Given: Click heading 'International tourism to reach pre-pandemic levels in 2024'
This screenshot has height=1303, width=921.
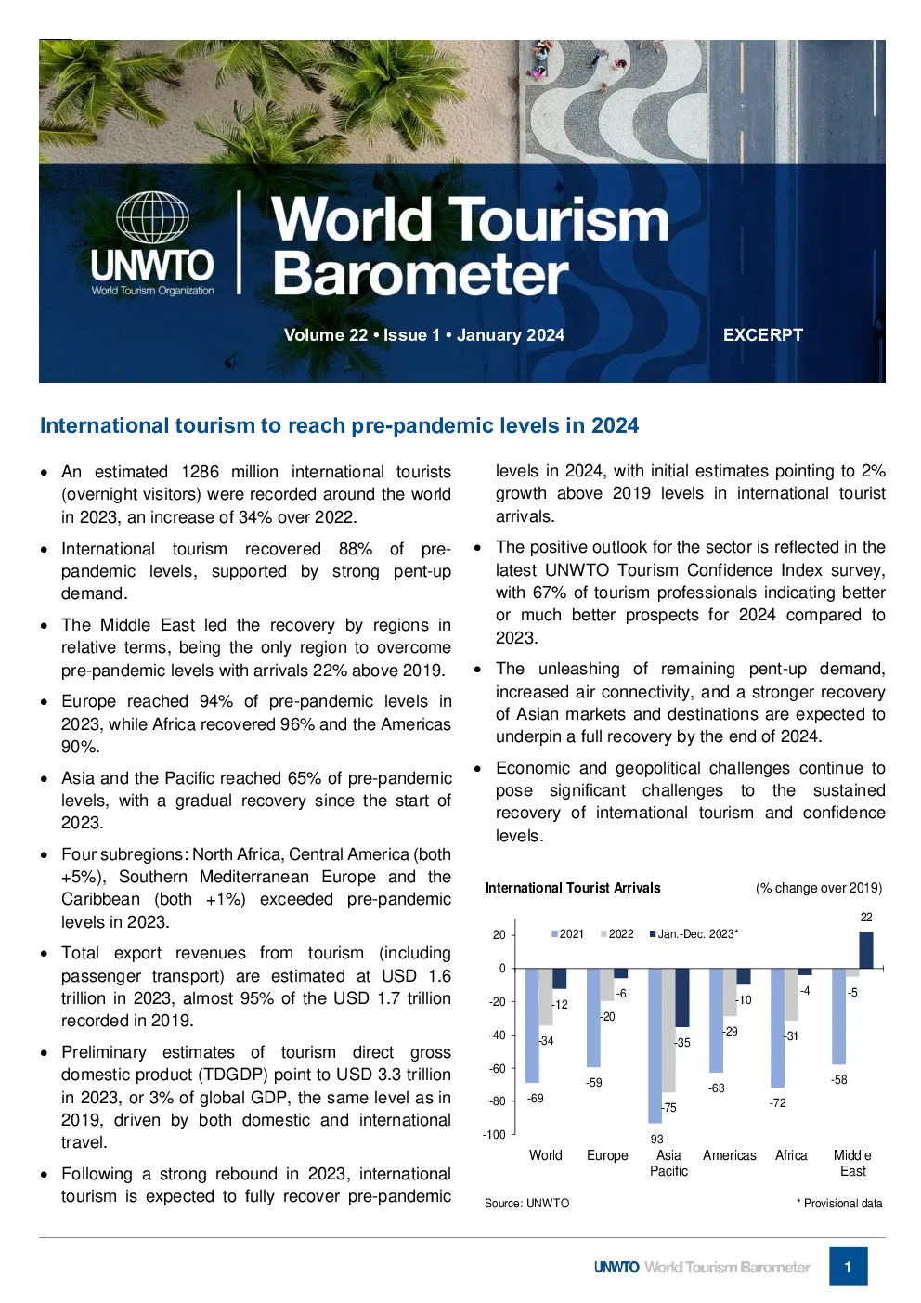Looking at the screenshot, I should (x=339, y=425).
